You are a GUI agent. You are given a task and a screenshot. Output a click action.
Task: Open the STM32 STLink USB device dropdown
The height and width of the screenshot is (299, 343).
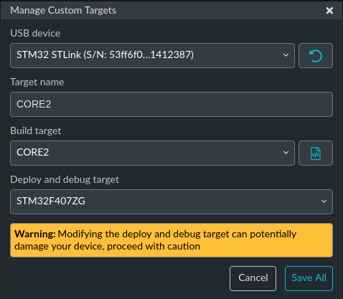(x=152, y=56)
